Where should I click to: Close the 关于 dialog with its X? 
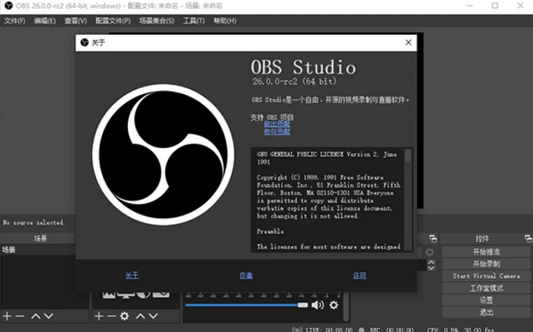coord(408,43)
